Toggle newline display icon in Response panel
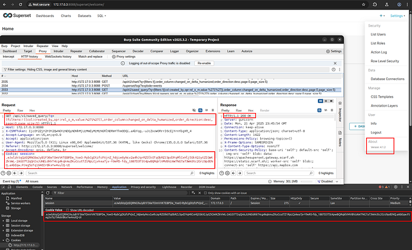The height and width of the screenshot is (250, 412). click(x=325, y=111)
